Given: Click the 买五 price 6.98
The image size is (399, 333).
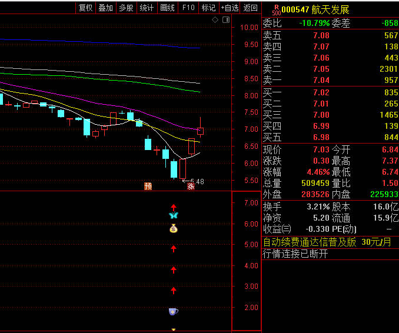Looking at the screenshot, I should 321,137.
